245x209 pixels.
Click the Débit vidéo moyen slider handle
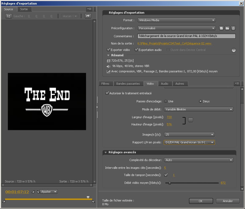pos(169,183)
